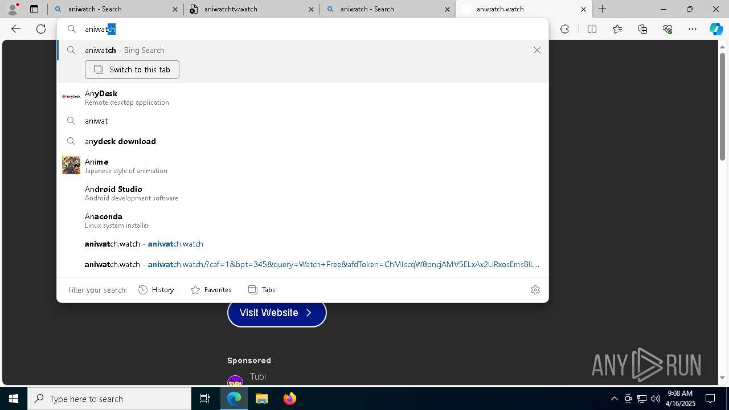
Task: Open the Favorites star icon
Action: click(617, 29)
